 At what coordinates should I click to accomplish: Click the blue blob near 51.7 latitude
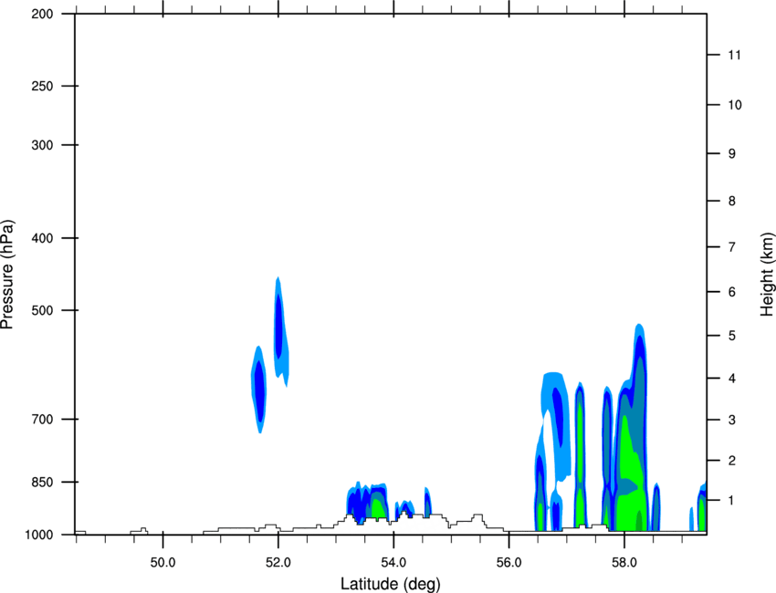(x=259, y=390)
